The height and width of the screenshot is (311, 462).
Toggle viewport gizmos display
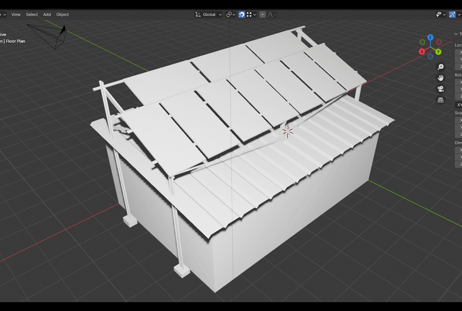click(452, 15)
